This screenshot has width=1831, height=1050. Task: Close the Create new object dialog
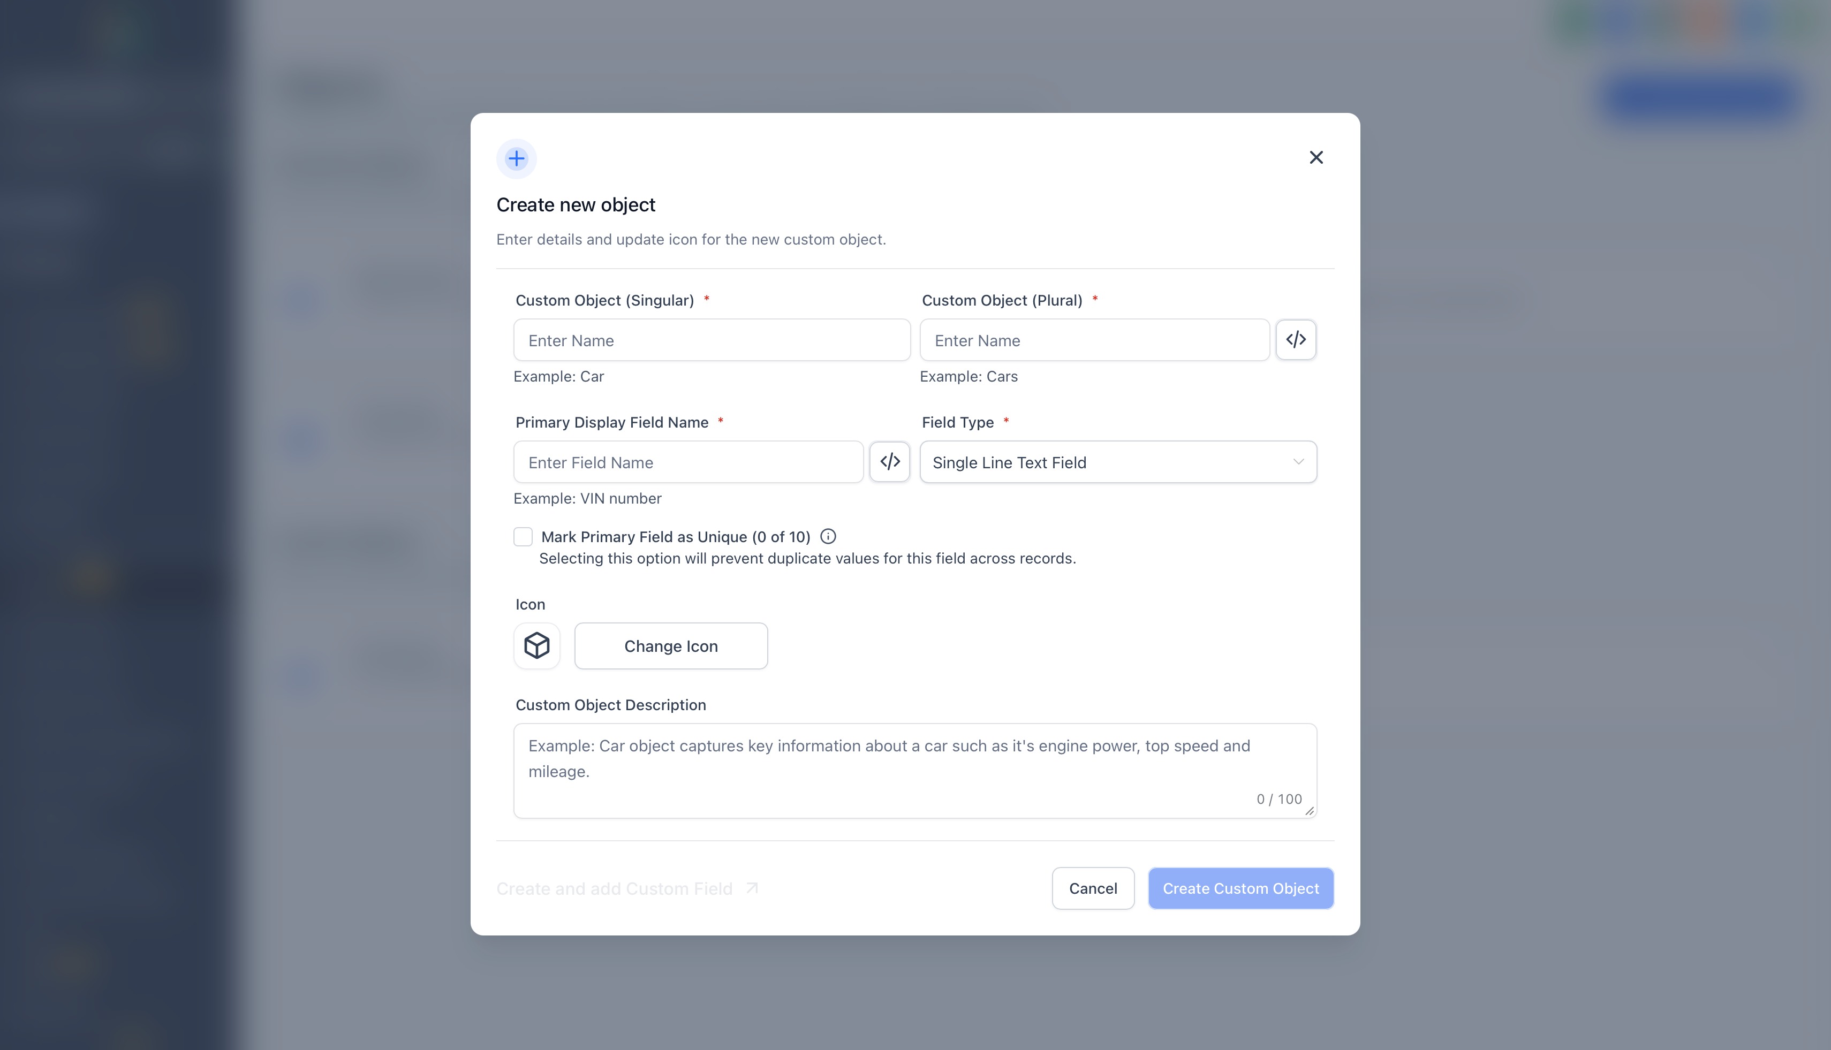tap(1316, 157)
